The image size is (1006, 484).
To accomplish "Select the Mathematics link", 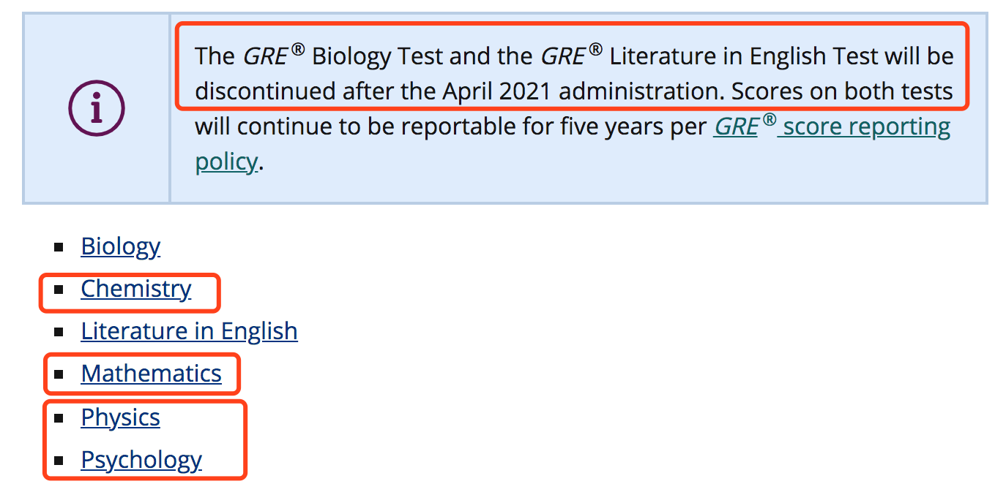I will click(151, 374).
